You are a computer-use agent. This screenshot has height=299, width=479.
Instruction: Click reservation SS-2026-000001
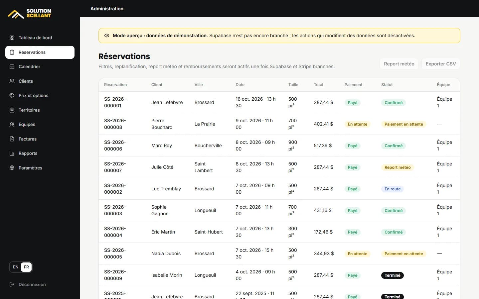115,102
